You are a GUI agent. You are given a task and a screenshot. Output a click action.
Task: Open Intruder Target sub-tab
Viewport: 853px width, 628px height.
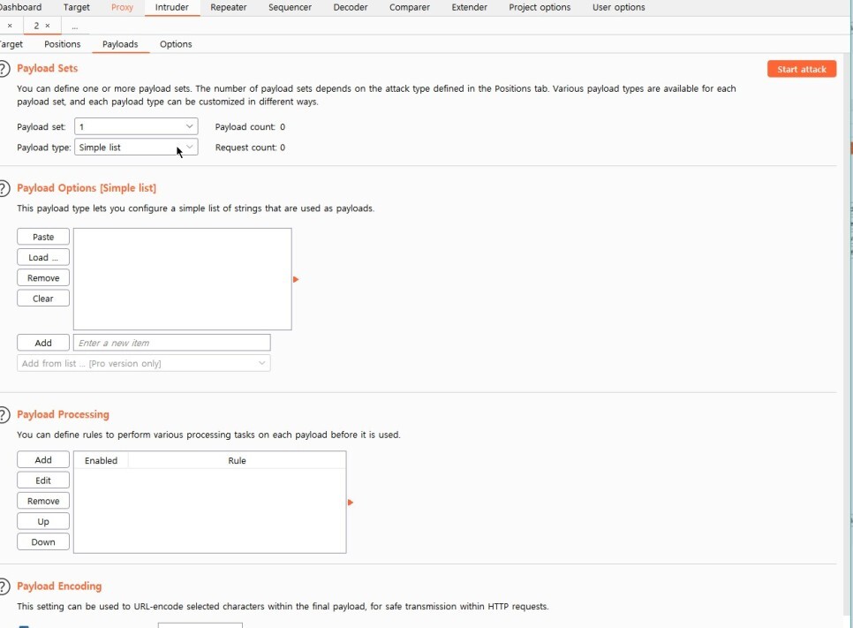pyautogui.click(x=11, y=44)
